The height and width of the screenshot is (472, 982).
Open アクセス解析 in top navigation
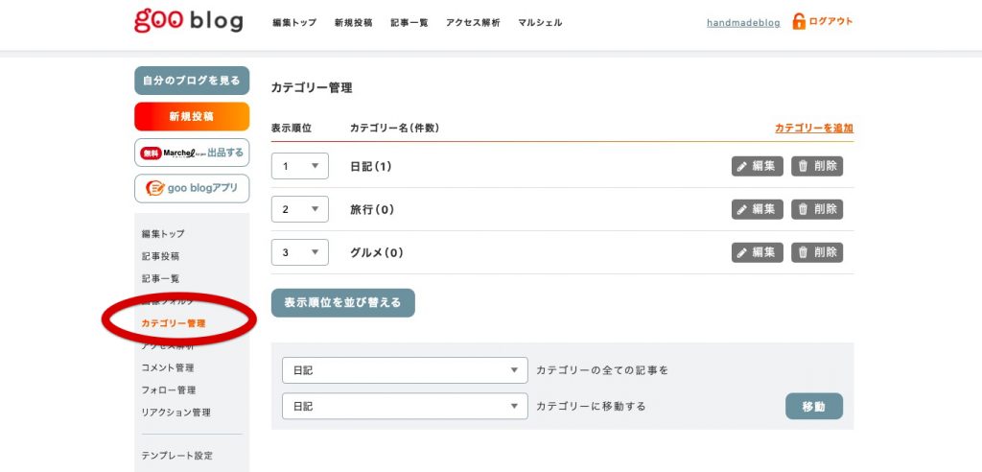(473, 23)
